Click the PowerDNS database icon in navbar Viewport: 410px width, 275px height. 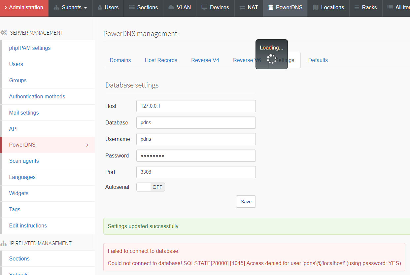(x=271, y=8)
